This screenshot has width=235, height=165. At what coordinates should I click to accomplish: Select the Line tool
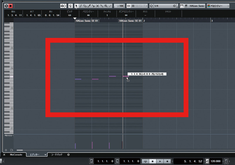pos(110,6)
